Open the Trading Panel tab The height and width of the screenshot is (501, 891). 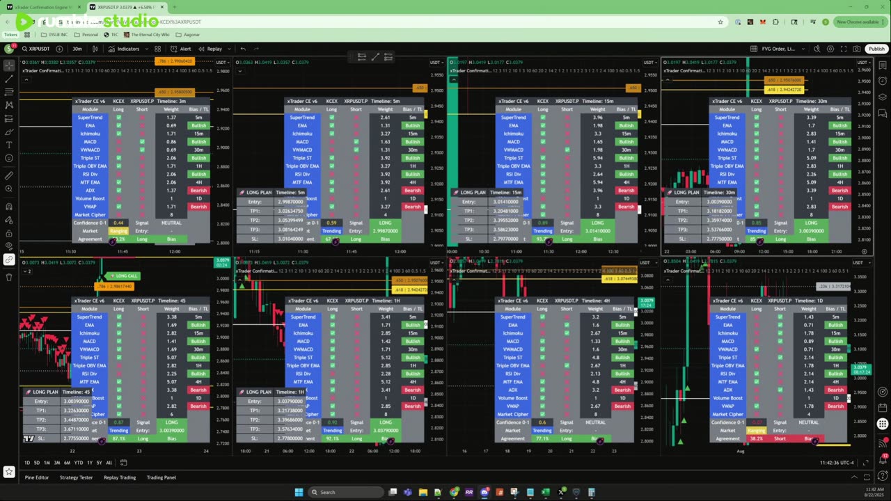coord(161,477)
